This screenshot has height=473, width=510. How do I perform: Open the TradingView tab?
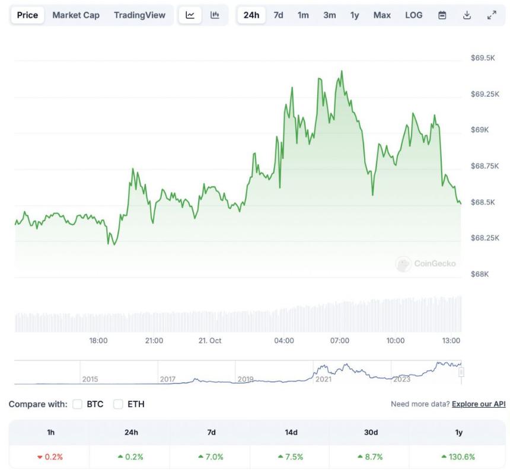click(x=139, y=15)
